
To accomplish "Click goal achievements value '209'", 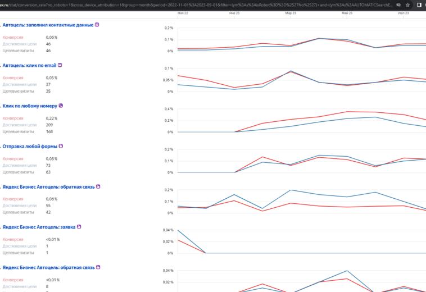I will click(49, 125).
